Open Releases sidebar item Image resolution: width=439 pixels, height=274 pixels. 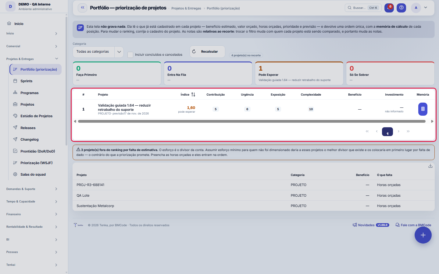coord(36,128)
